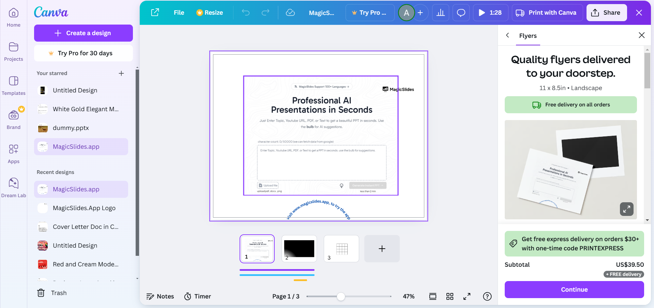
Task: Click the Canva logo
Action: pos(51,12)
